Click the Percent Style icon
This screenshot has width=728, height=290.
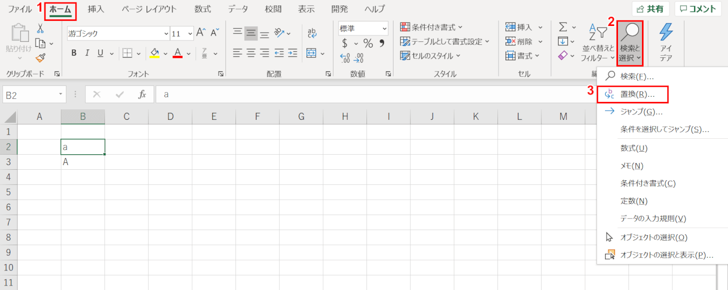click(x=368, y=43)
